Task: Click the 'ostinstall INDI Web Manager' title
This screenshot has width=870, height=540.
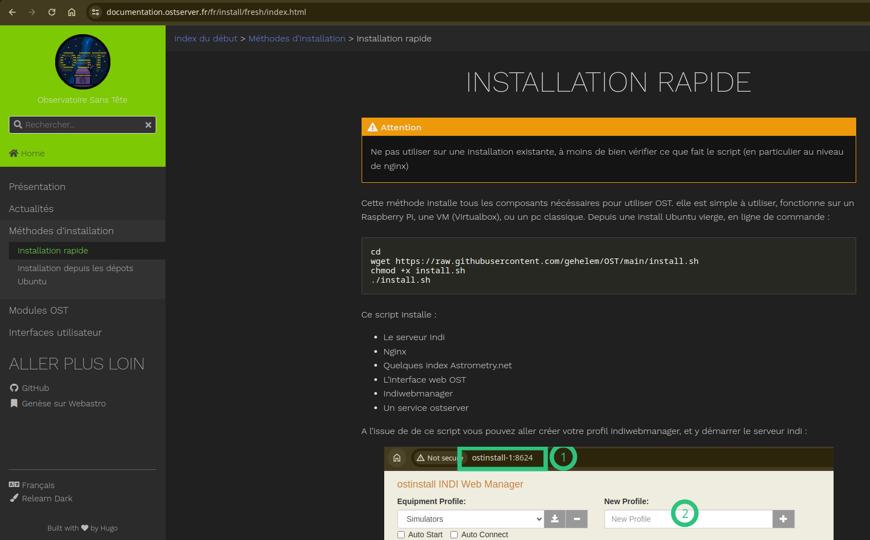Action: pos(460,484)
